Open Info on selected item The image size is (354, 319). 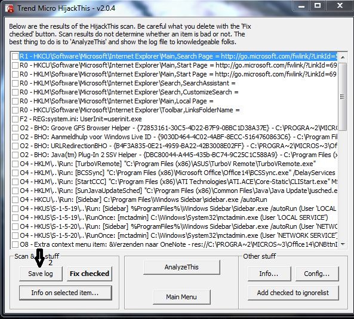coord(65,293)
